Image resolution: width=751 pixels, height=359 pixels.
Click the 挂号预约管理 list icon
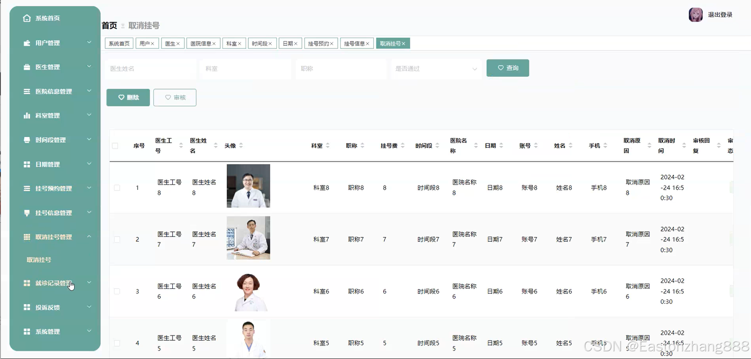click(27, 188)
